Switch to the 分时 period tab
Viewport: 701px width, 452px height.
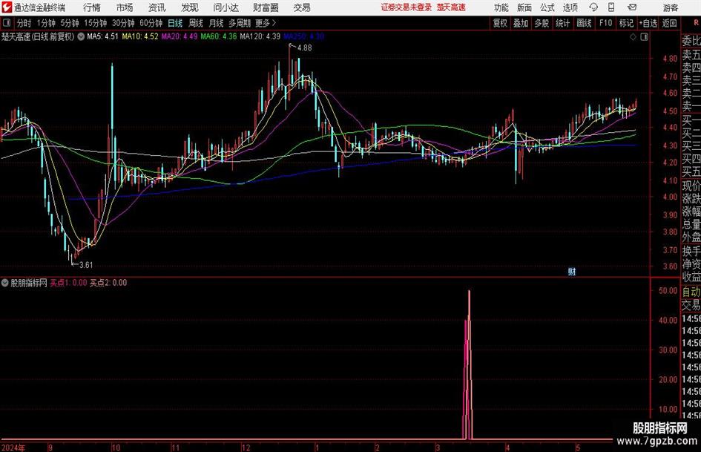(x=24, y=23)
